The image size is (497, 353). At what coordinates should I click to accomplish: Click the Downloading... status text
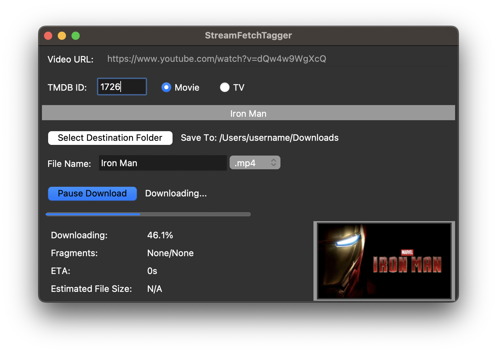176,193
